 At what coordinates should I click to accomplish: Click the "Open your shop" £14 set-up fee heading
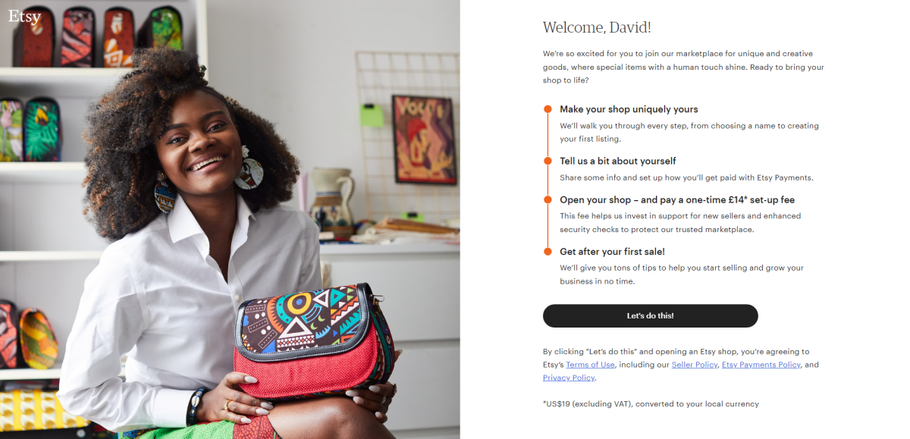click(677, 199)
